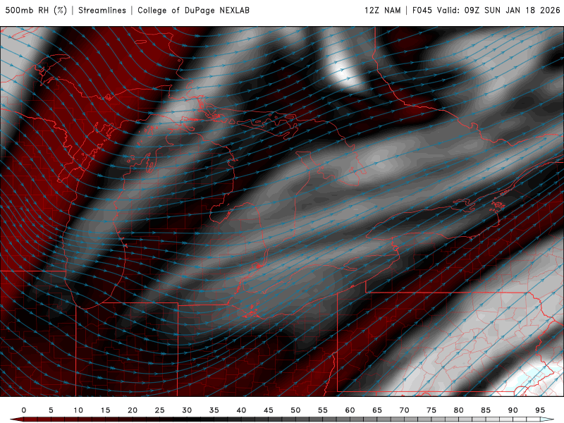Click the colorbar label "75"
This screenshot has width=564, height=423.
pyautogui.click(x=431, y=410)
